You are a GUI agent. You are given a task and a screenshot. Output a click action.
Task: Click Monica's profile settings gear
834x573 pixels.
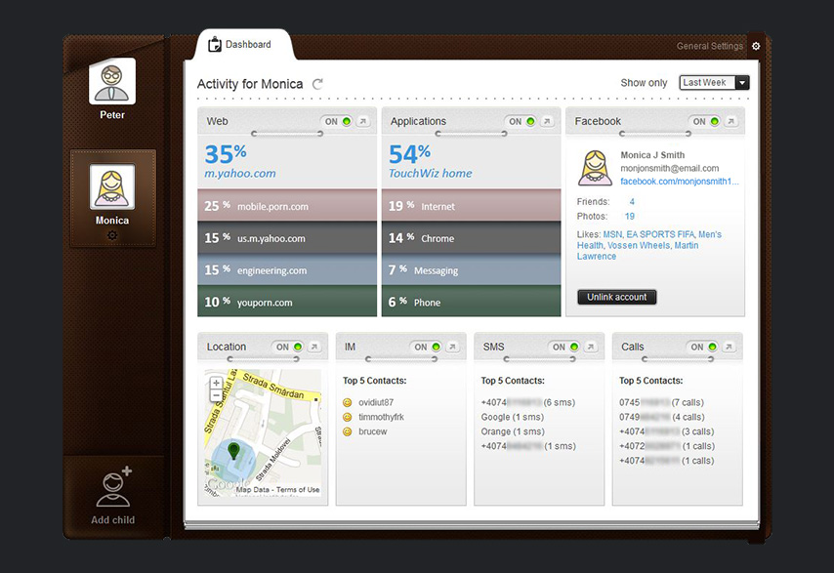(x=112, y=235)
